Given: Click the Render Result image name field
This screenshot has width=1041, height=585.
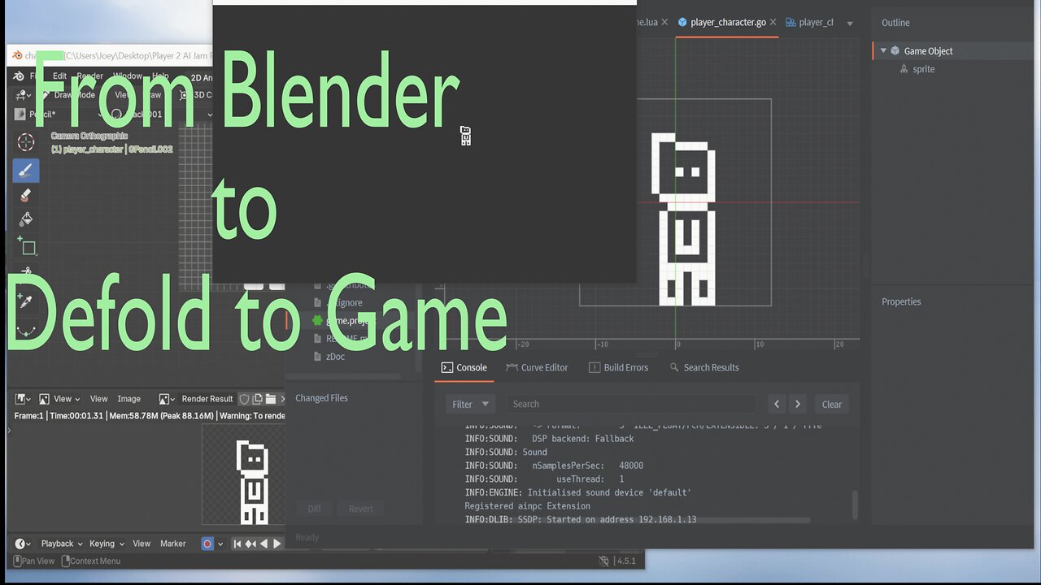Looking at the screenshot, I should (207, 399).
